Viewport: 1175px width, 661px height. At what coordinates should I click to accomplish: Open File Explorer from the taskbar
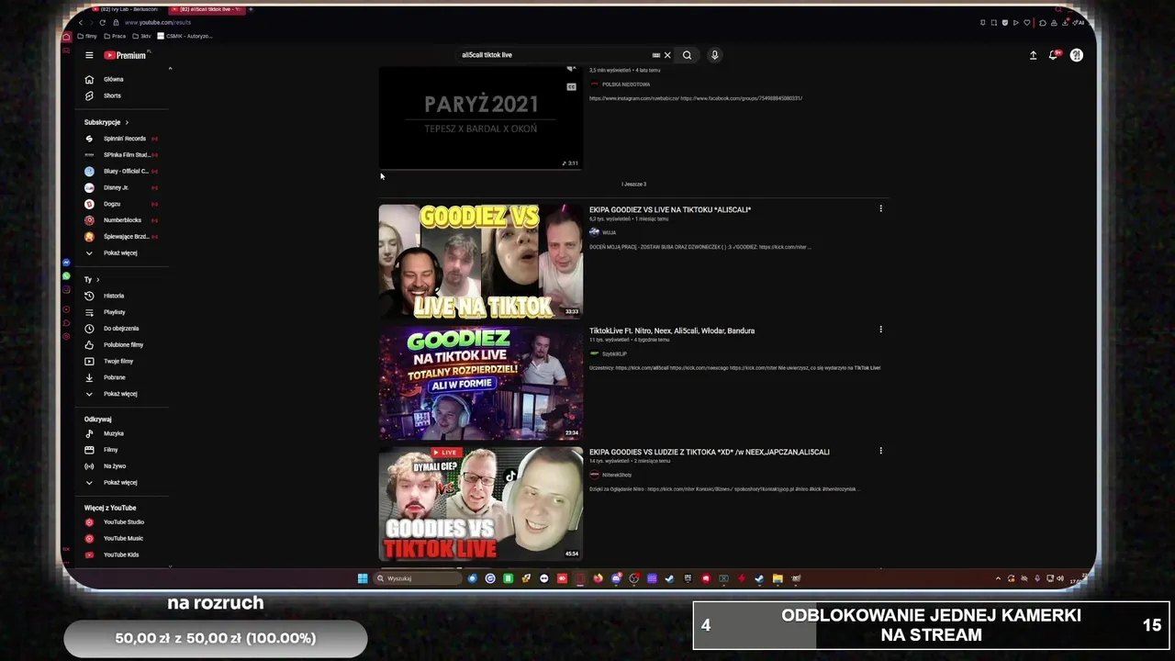coord(778,578)
